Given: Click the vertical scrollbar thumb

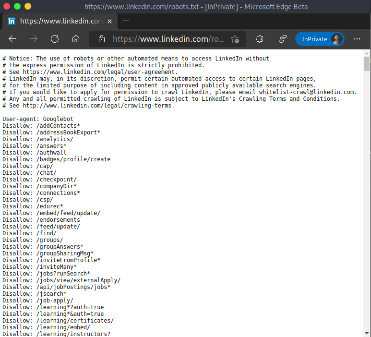Looking at the screenshot, I should [367, 64].
